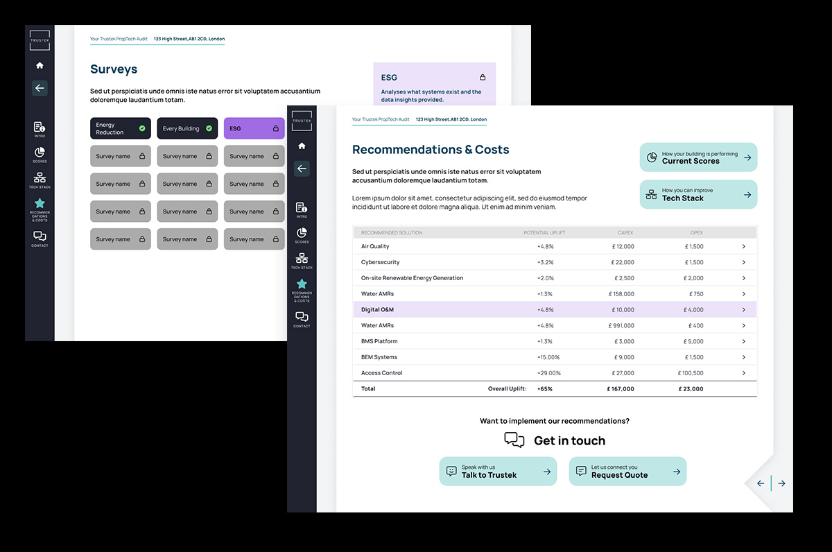Click the Home icon in the sidebar
Image resolution: width=832 pixels, height=552 pixels.
pos(302,146)
